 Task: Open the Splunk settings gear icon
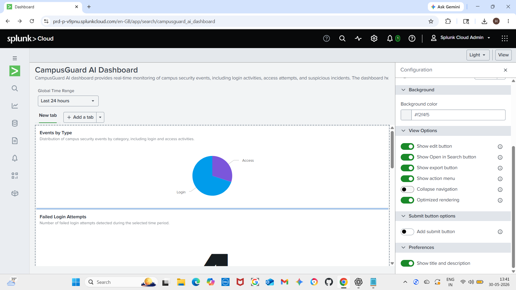(x=374, y=38)
